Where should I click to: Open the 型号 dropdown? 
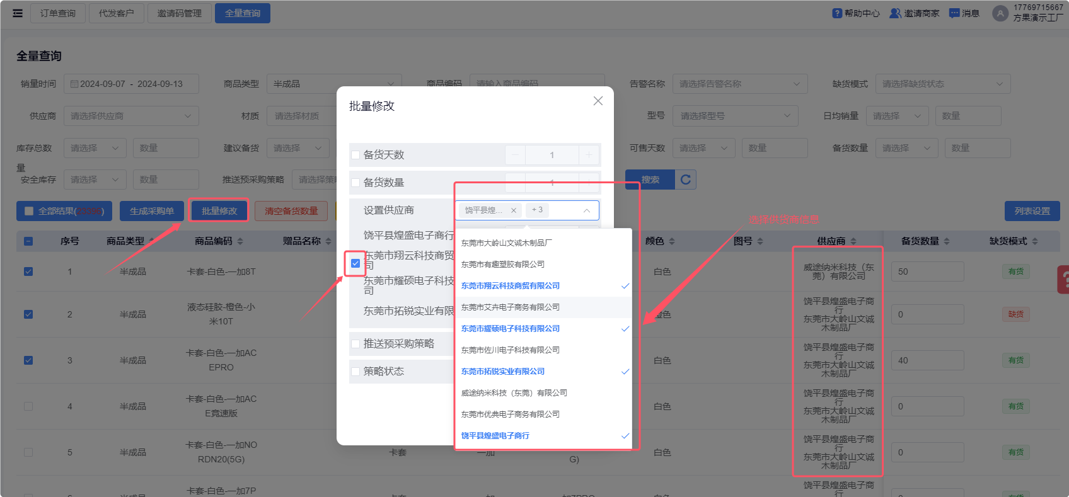coord(736,116)
